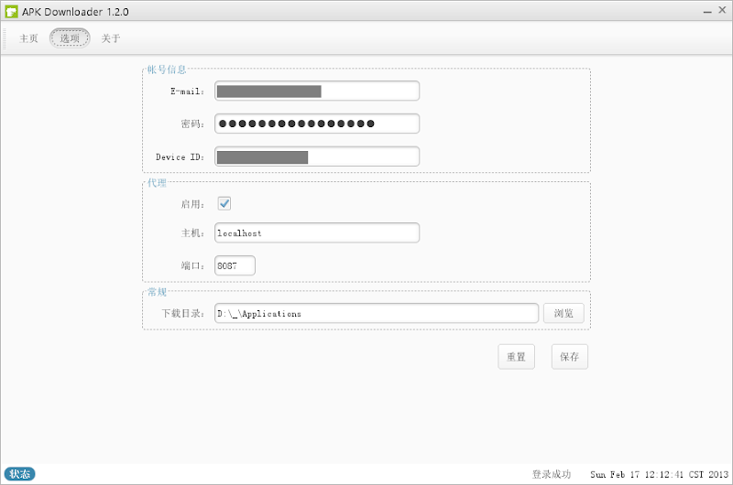The image size is (733, 485).
Task: Click the 端口 field showing 8087
Action: [x=235, y=265]
